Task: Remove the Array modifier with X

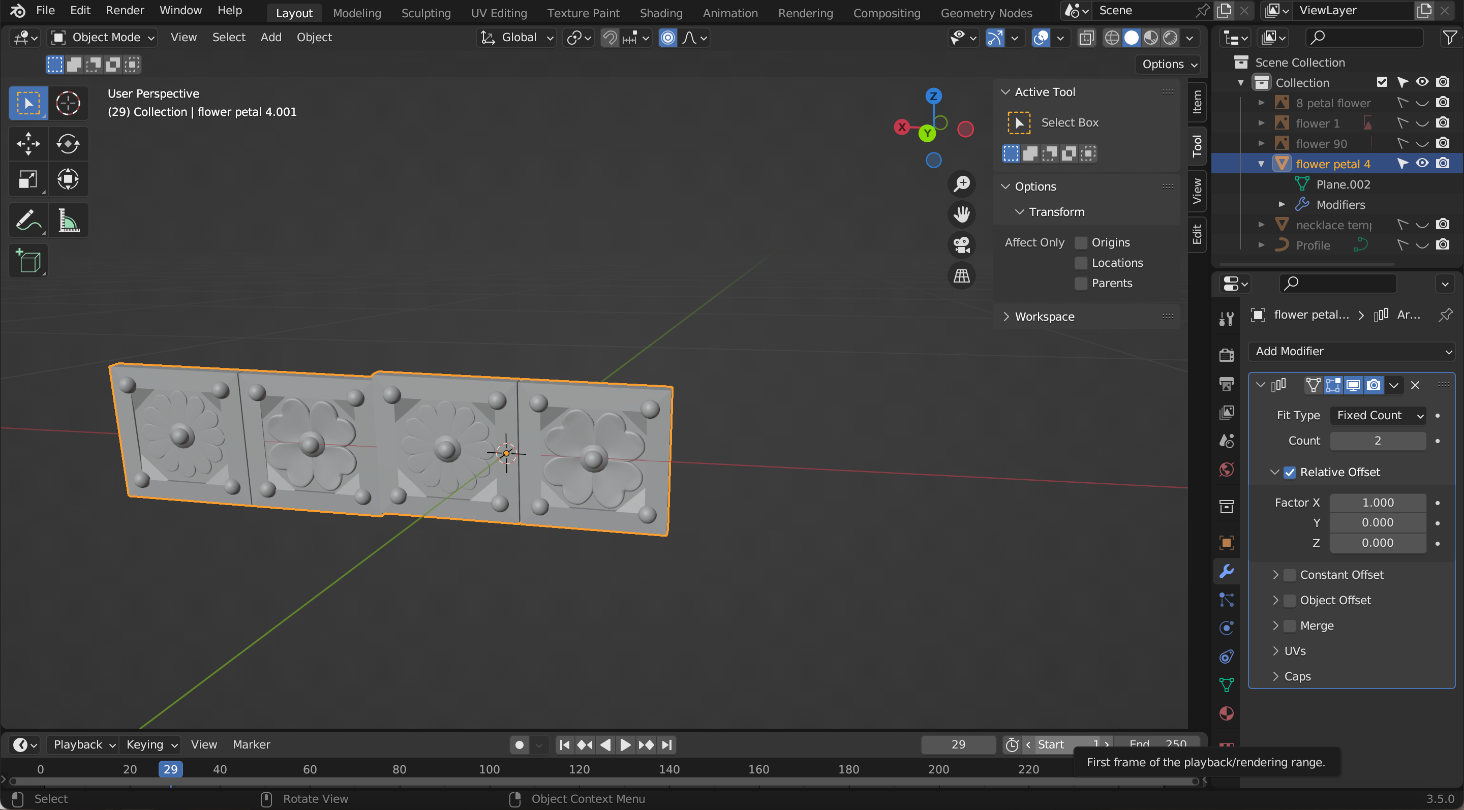Action: coord(1415,386)
